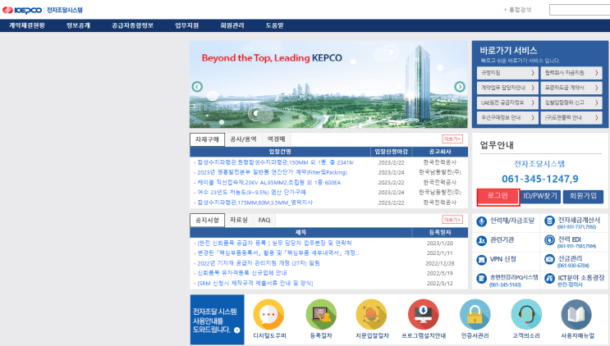
Task: Click the 프로그램설치안내 download icon
Action: [x=423, y=314]
